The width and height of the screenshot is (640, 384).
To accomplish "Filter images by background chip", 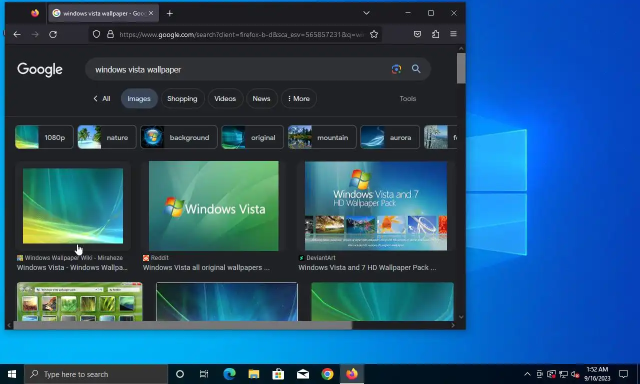I will 179,137.
